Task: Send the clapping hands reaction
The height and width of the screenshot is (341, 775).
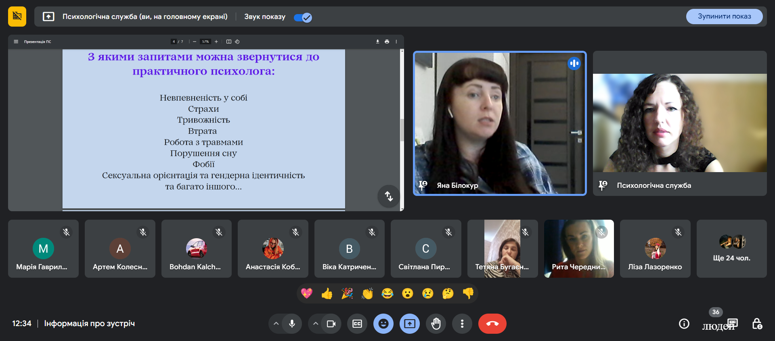Action: coord(367,293)
